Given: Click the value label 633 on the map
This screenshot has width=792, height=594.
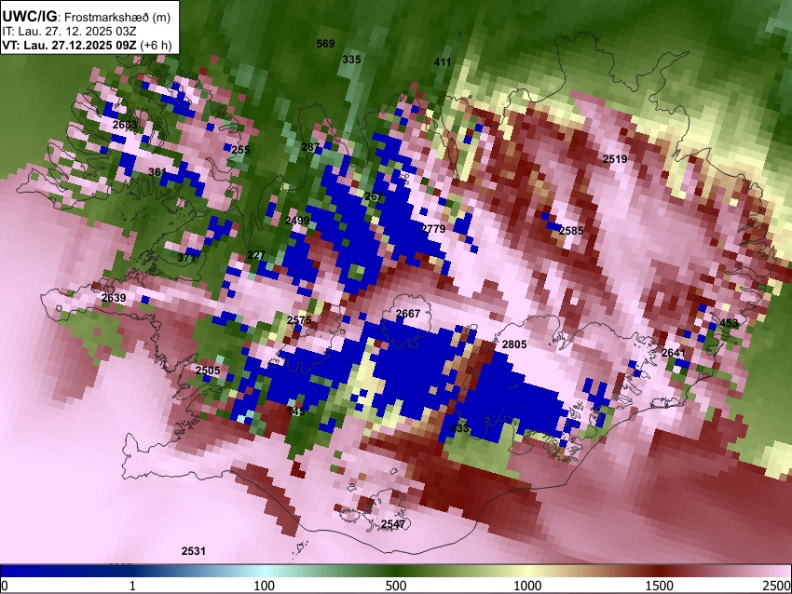Looking at the screenshot, I should point(459,428).
